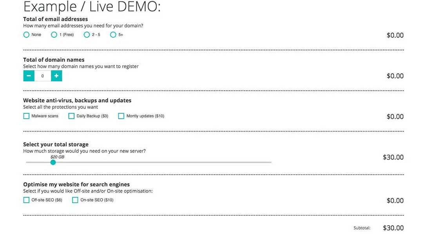This screenshot has height=234, width=431.
Task: Click the domain names quantity input field
Action: click(43, 76)
